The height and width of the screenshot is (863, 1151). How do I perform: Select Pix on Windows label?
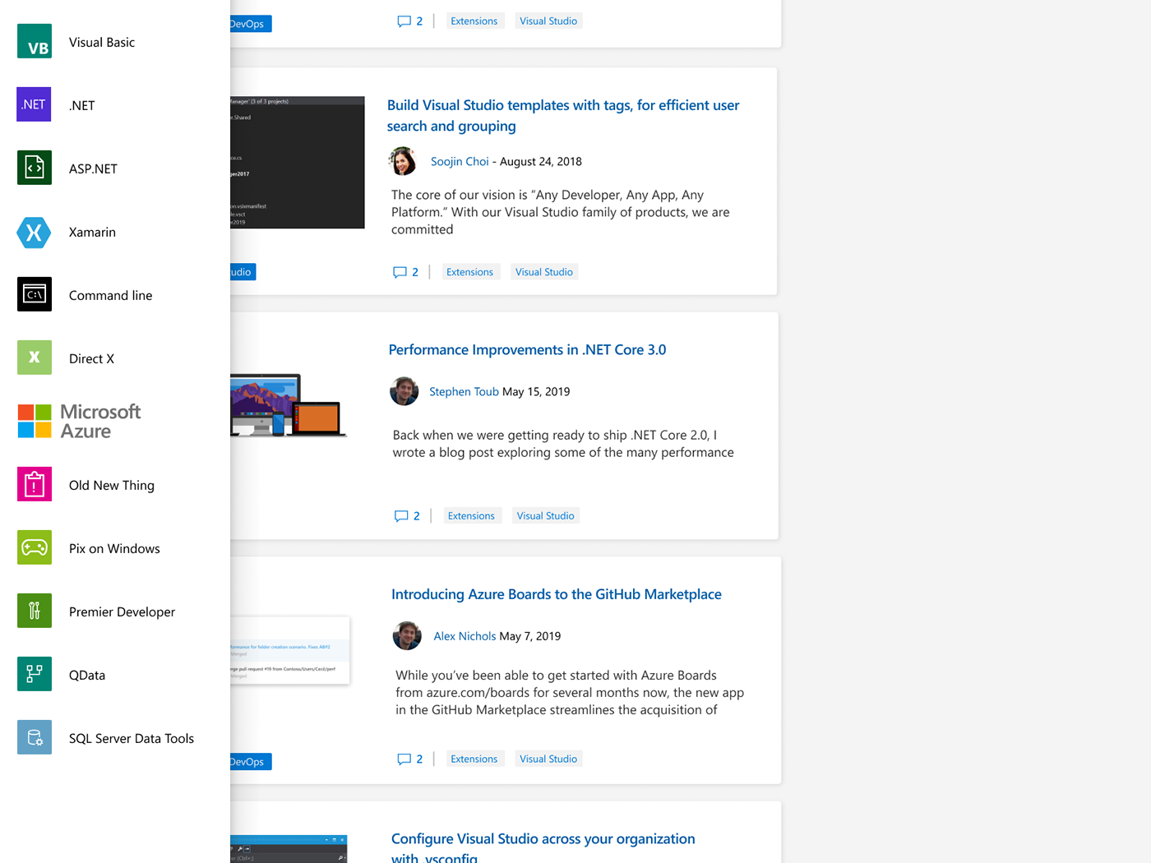pyautogui.click(x=114, y=548)
